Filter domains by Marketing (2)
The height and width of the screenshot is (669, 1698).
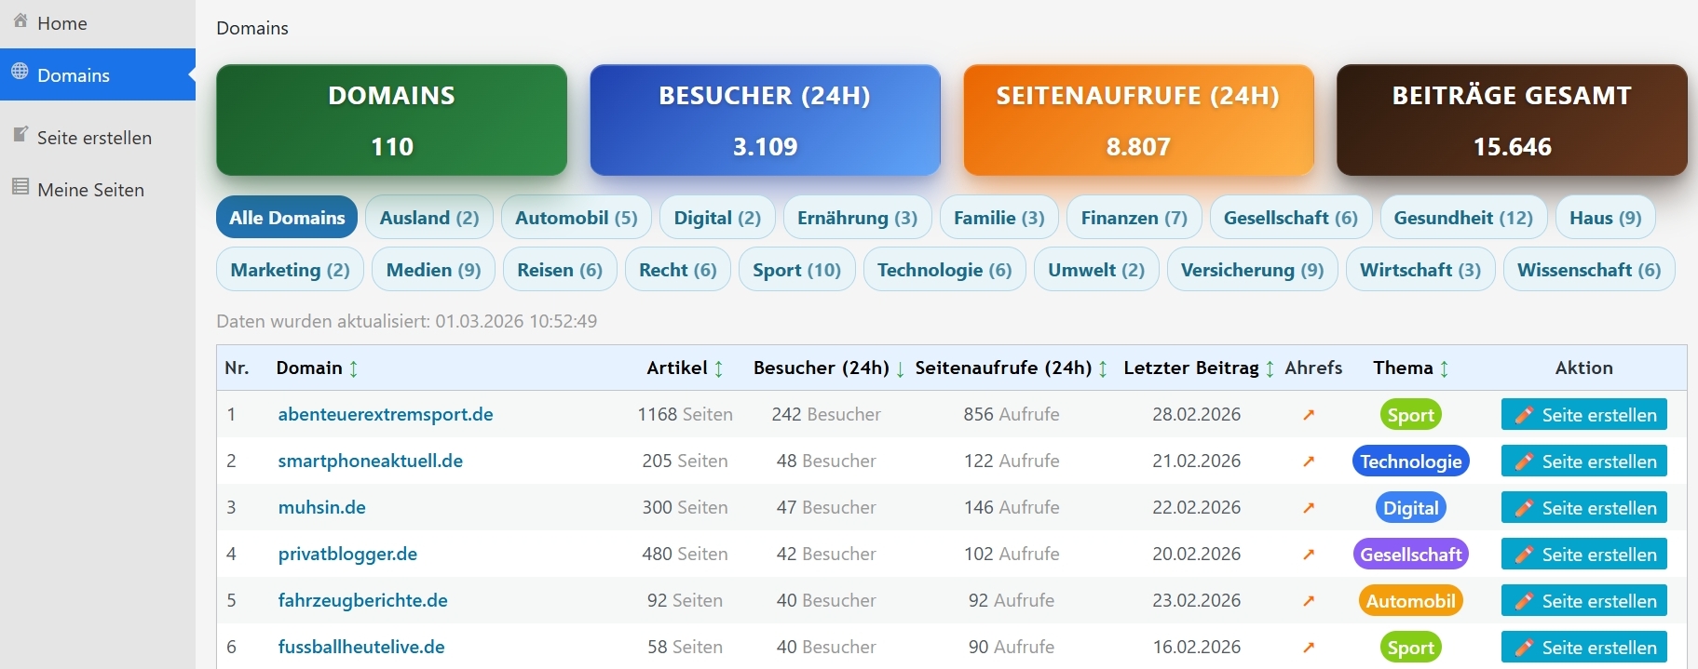[291, 270]
